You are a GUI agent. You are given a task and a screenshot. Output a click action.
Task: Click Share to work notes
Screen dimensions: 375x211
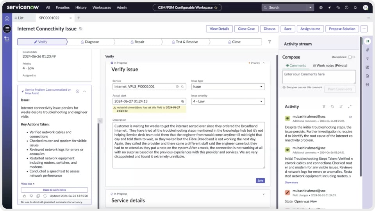54,190
